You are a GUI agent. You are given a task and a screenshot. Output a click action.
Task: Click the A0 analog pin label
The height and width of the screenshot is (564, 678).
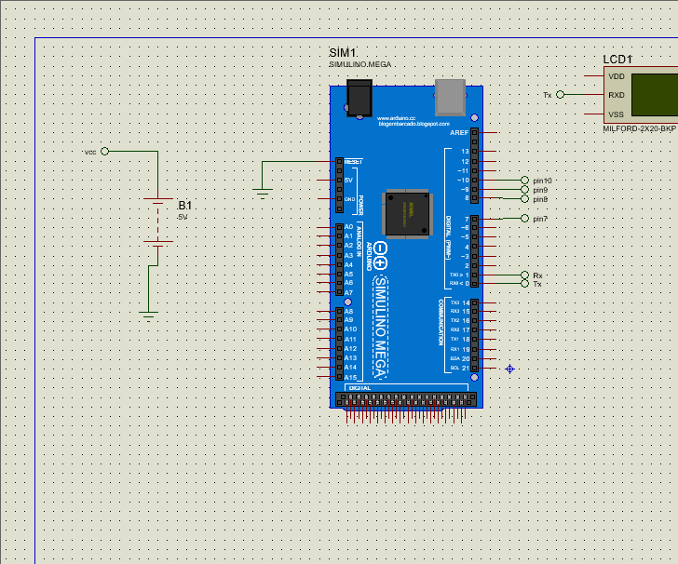click(x=348, y=226)
